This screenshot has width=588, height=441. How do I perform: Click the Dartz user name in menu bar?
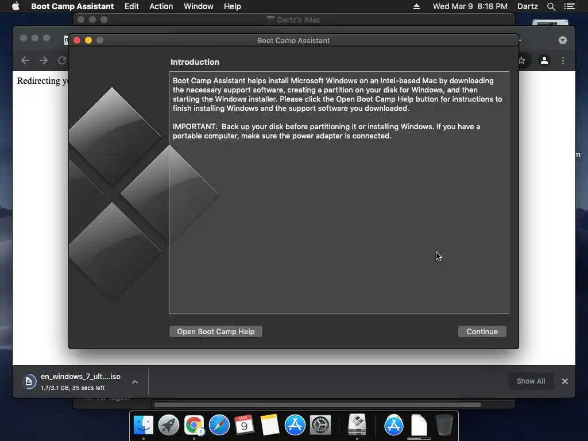coord(527,6)
